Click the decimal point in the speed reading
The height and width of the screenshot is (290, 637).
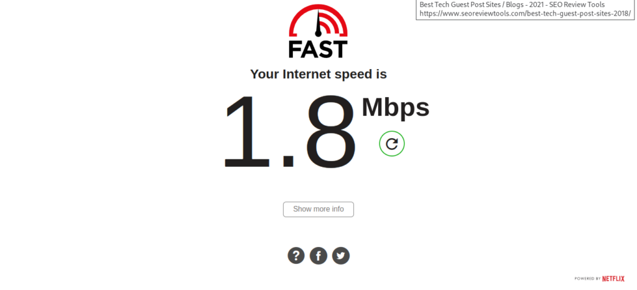288,161
